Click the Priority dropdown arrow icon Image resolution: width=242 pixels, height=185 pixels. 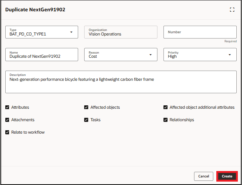click(230, 55)
